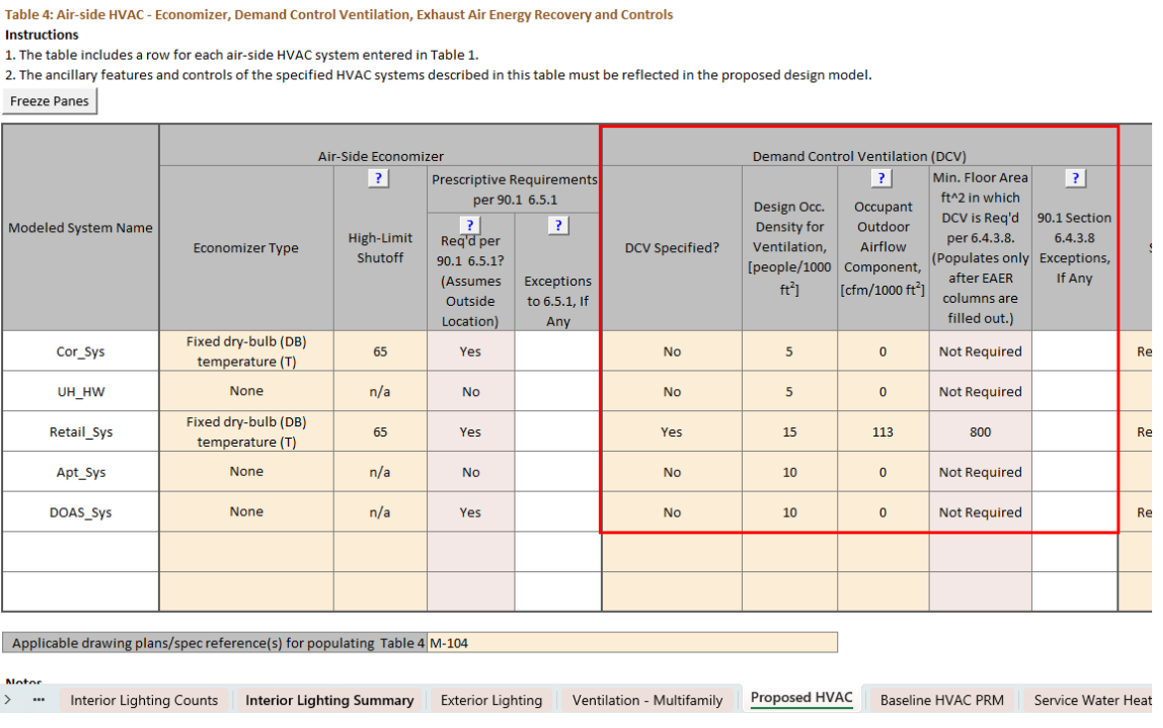Image resolution: width=1163 pixels, height=728 pixels.
Task: Select Retail_Sys DCV Specified cell
Action: pyautogui.click(x=671, y=432)
